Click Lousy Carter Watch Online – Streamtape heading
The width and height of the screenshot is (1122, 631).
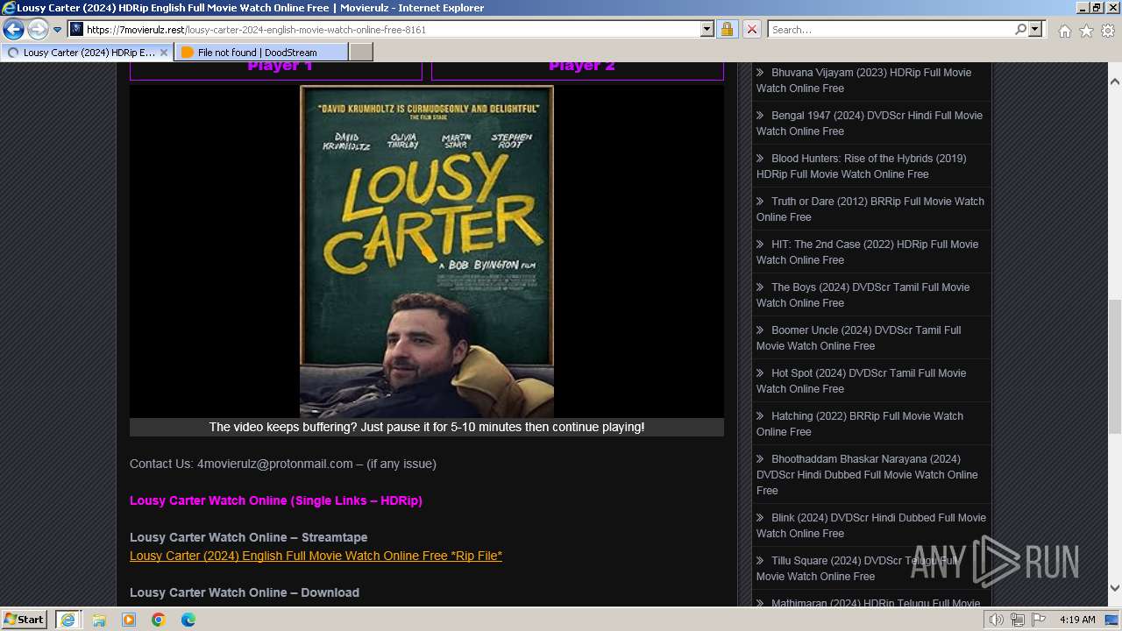pyautogui.click(x=249, y=537)
